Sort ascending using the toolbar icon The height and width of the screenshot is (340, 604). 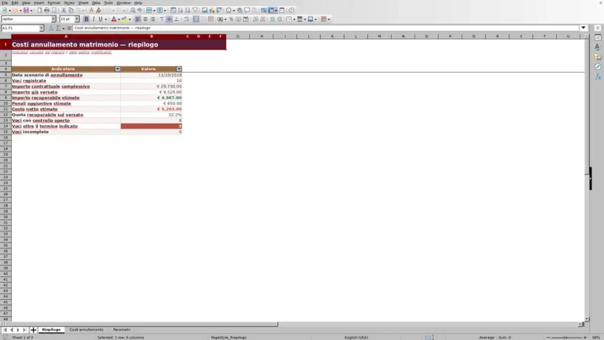[x=180, y=11]
